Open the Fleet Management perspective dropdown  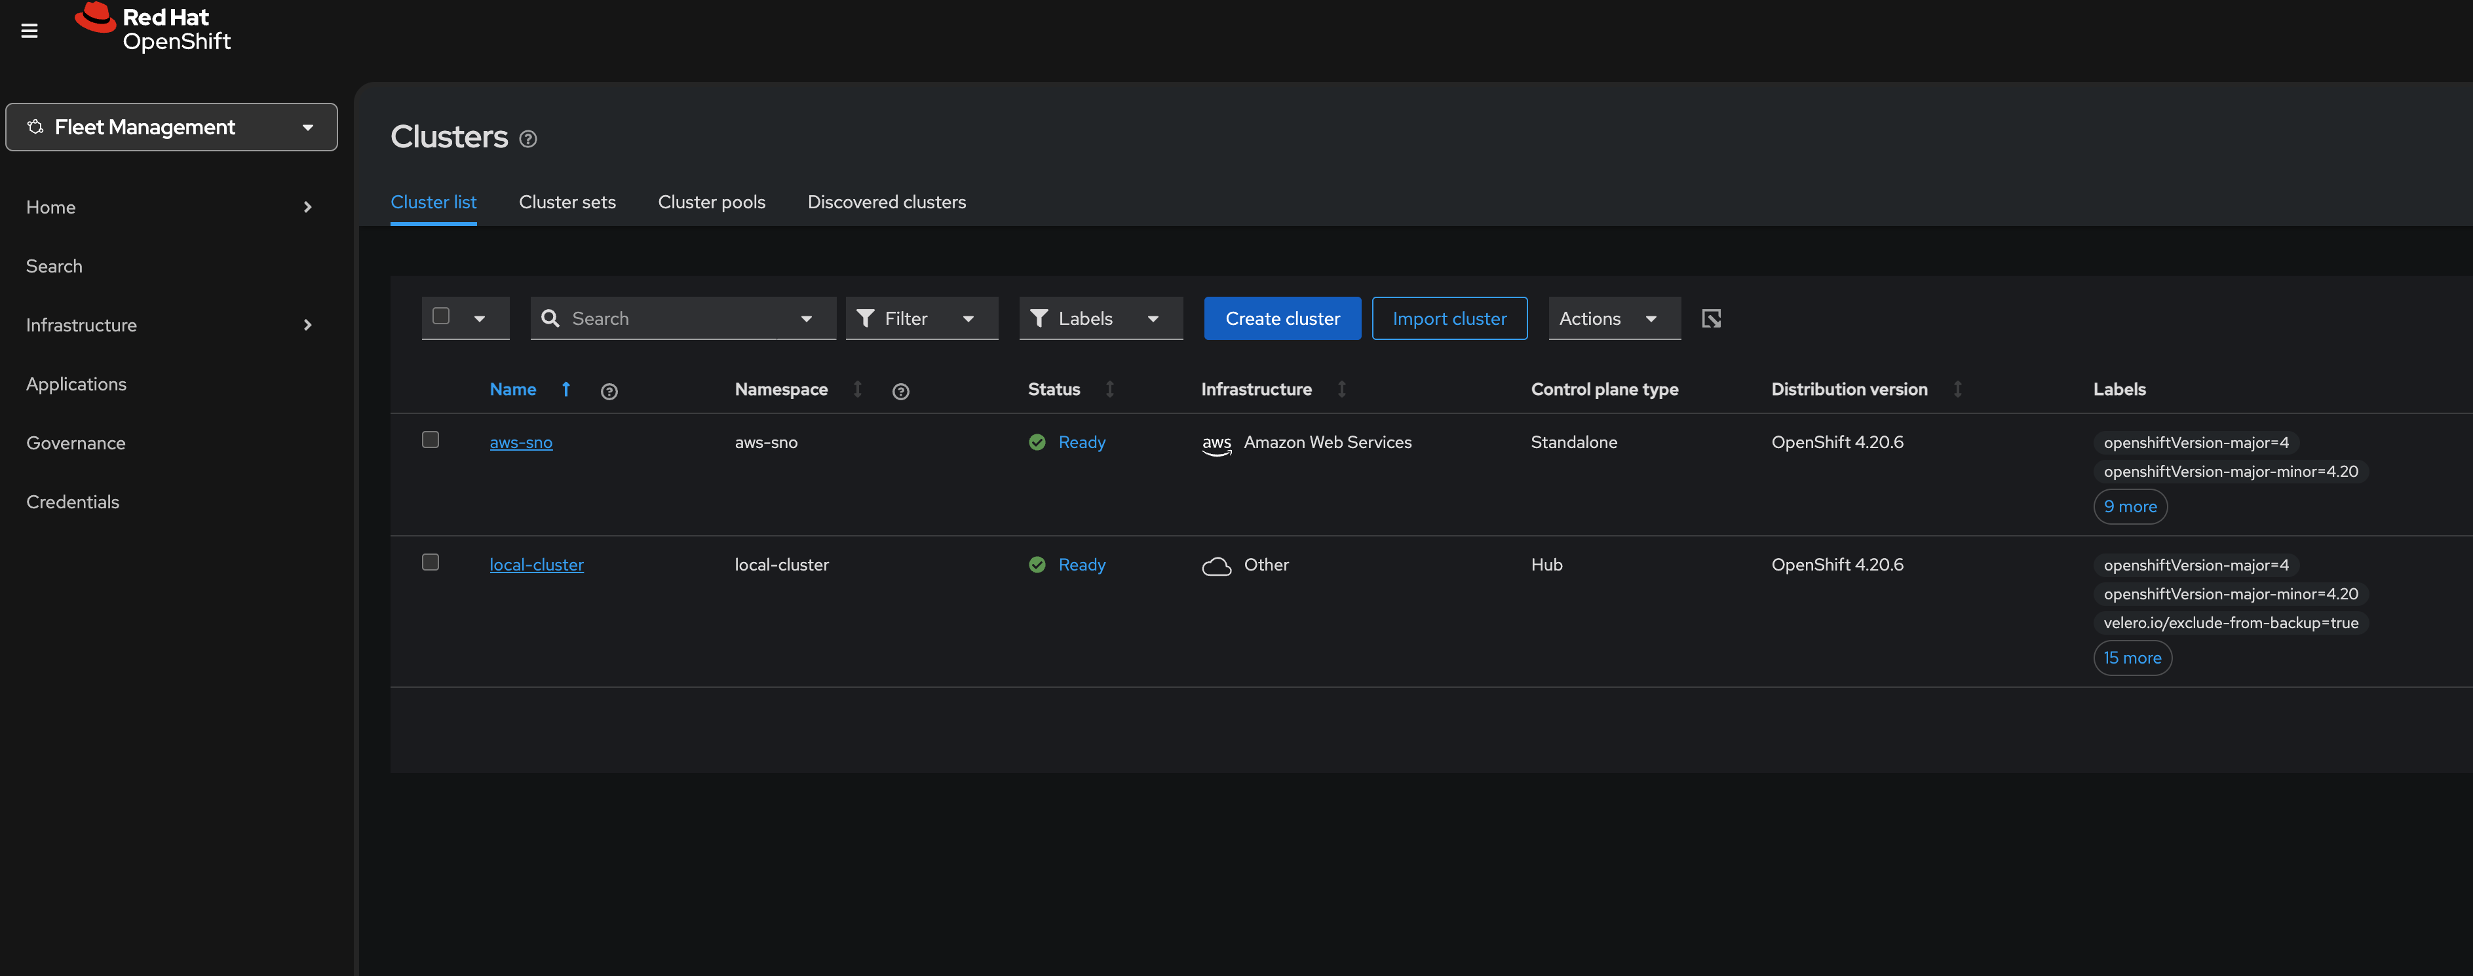[x=172, y=126]
